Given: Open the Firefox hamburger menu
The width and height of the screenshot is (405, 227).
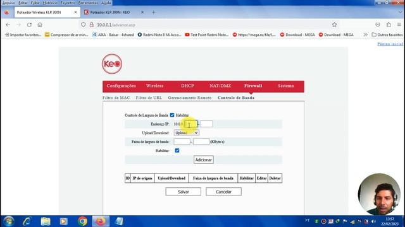Looking at the screenshot, I should point(399,25).
